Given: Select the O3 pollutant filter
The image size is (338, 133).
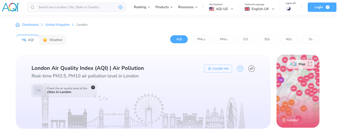Looking at the screenshot, I should pos(310,39).
